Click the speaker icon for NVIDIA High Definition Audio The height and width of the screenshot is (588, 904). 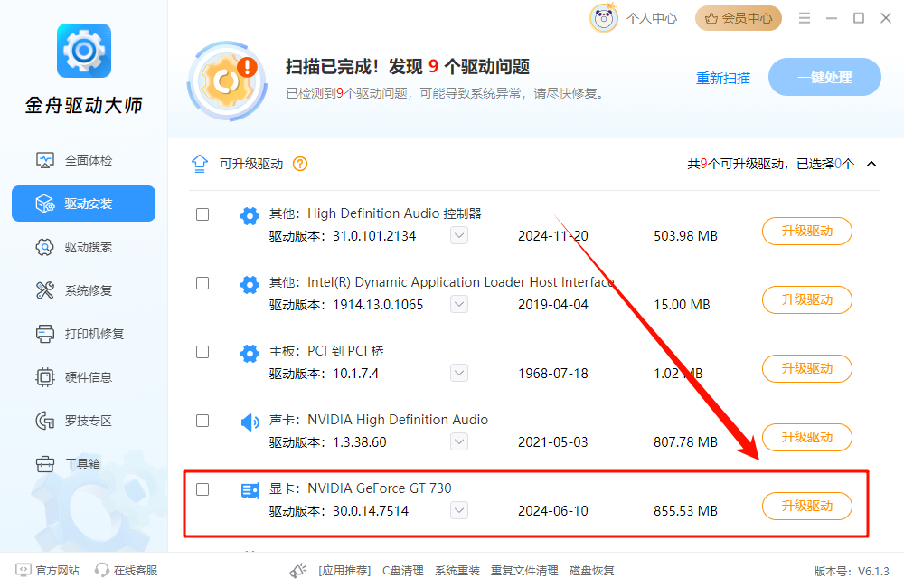pyautogui.click(x=250, y=422)
